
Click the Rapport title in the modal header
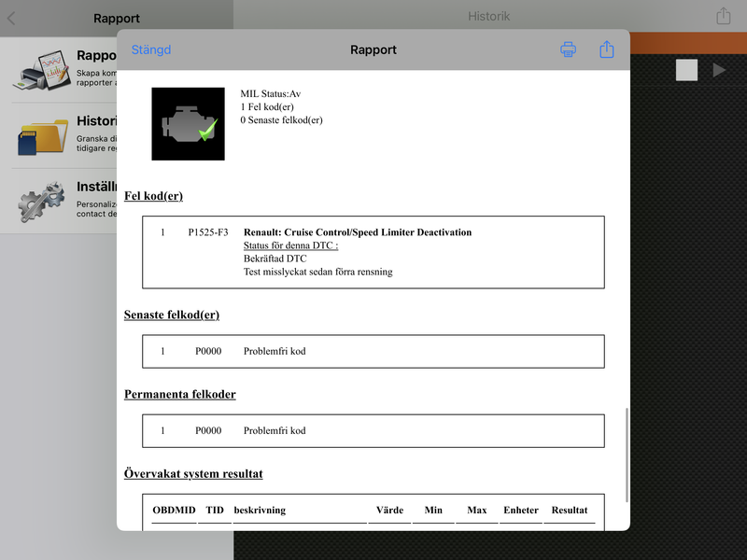[x=373, y=50]
